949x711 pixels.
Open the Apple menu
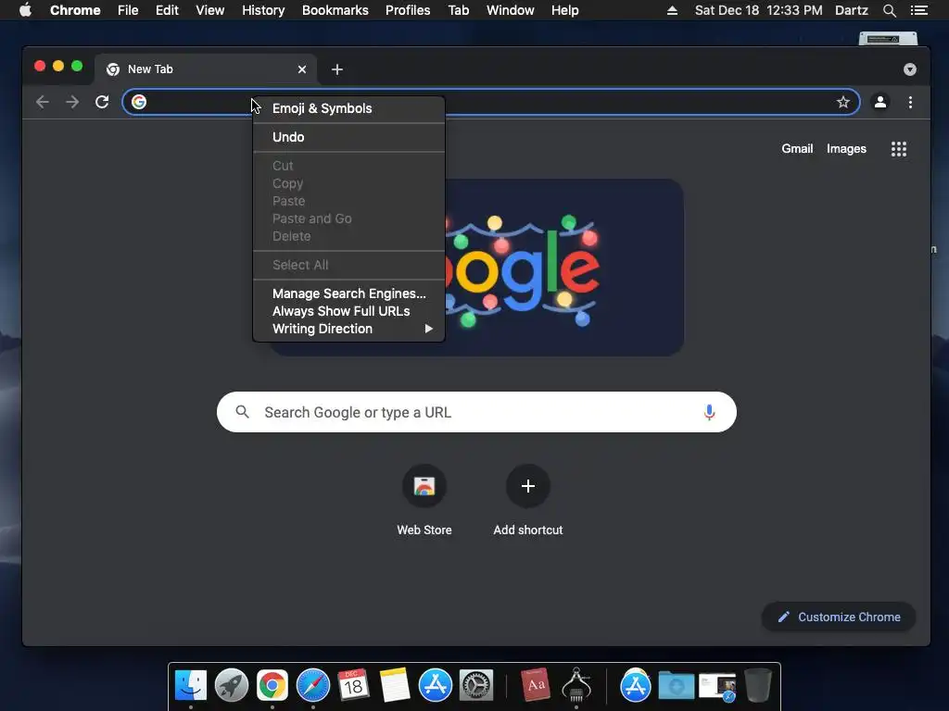click(25, 10)
